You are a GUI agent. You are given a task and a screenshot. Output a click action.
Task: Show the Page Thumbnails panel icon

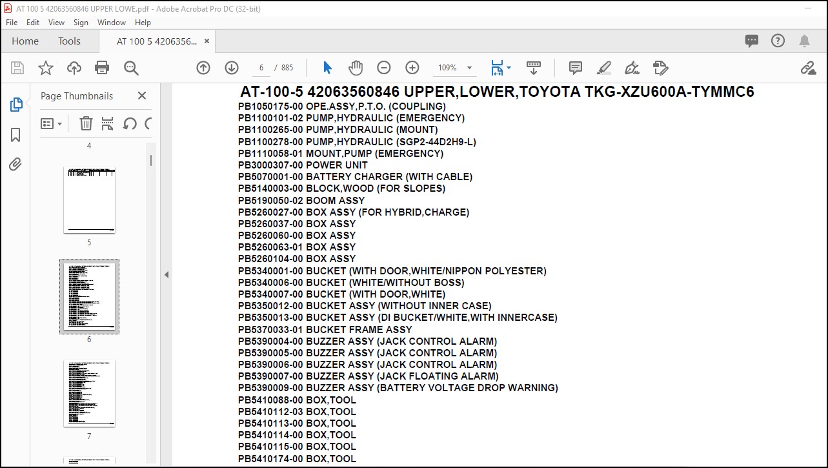(16, 105)
